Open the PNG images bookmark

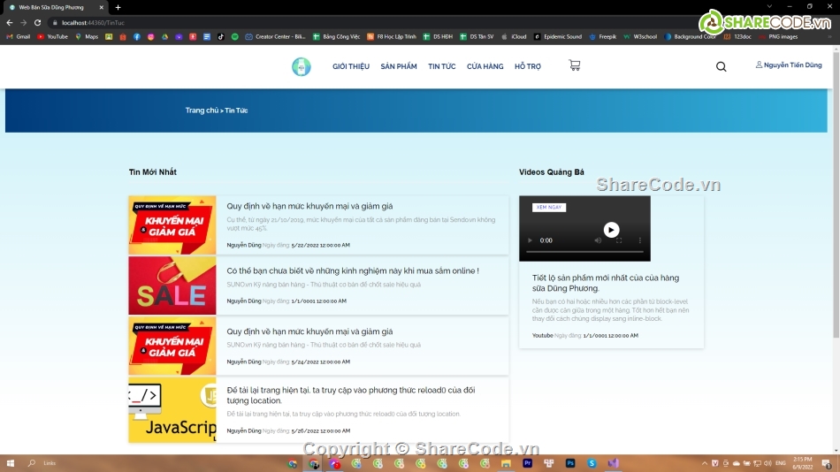(x=778, y=37)
